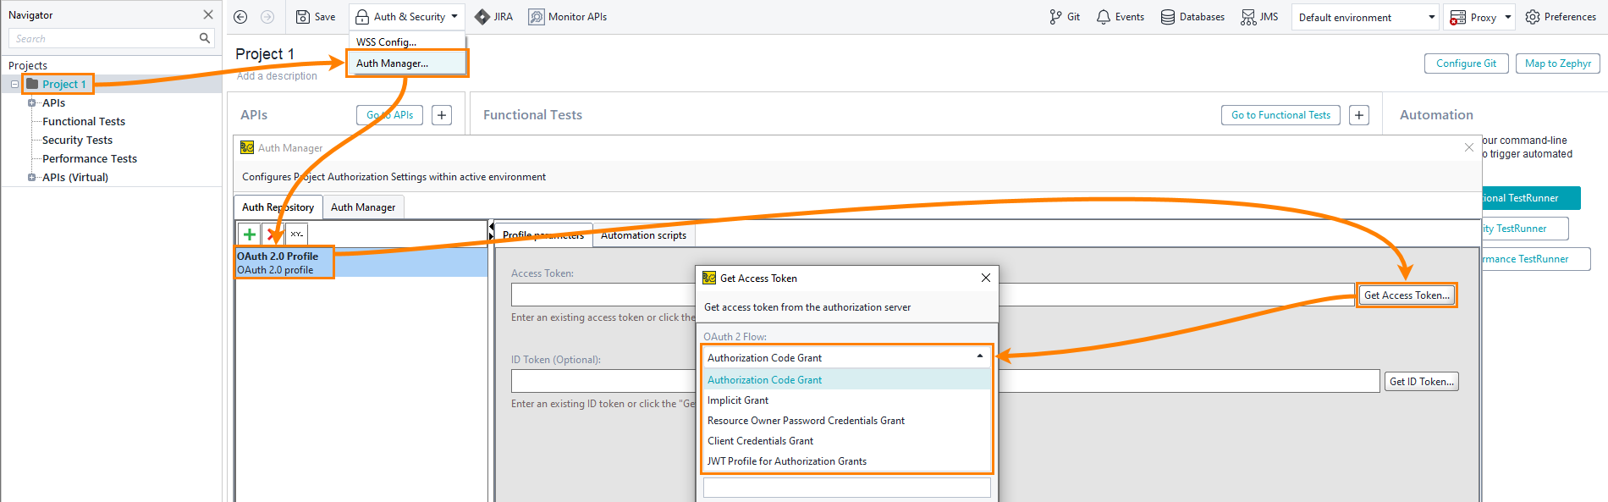Click the Configure Git button
Viewport: 1608px width, 502px height.
coord(1467,63)
